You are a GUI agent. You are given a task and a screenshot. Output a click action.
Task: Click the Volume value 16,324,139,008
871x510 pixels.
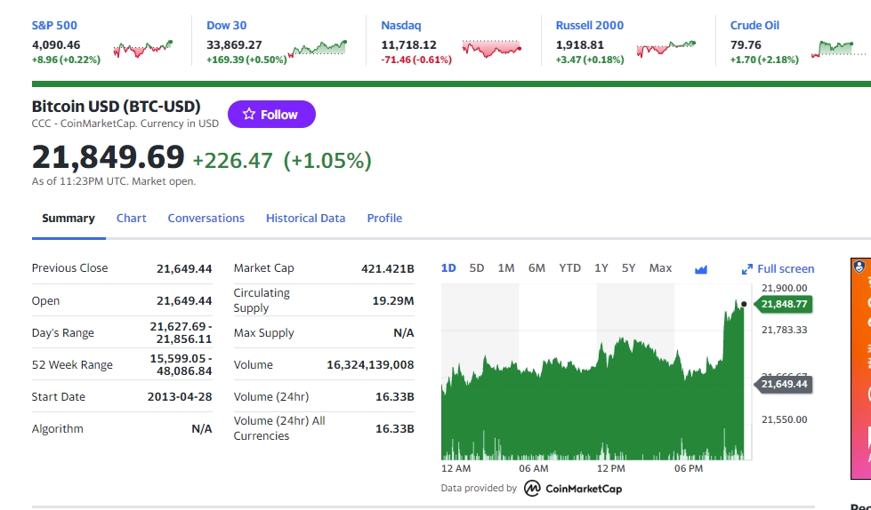pyautogui.click(x=370, y=364)
